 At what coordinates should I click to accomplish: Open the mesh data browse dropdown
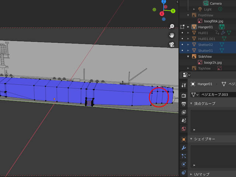pyautogui.click(x=195, y=95)
